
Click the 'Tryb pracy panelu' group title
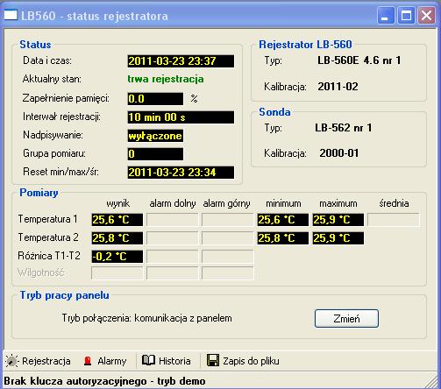click(65, 295)
